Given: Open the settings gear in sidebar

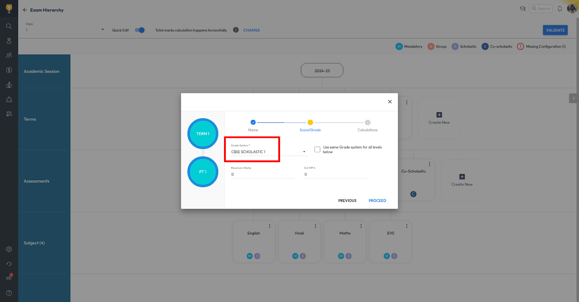Looking at the screenshot, I should 9,249.
